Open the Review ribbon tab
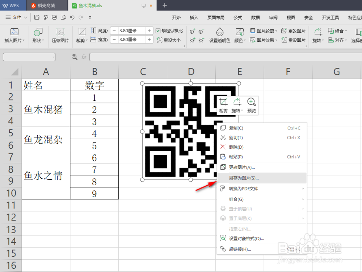The image size is (362, 272). [273, 17]
